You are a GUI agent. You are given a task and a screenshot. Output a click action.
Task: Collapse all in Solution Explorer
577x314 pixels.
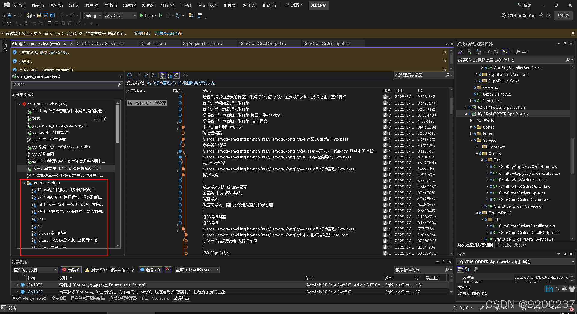coord(489,52)
